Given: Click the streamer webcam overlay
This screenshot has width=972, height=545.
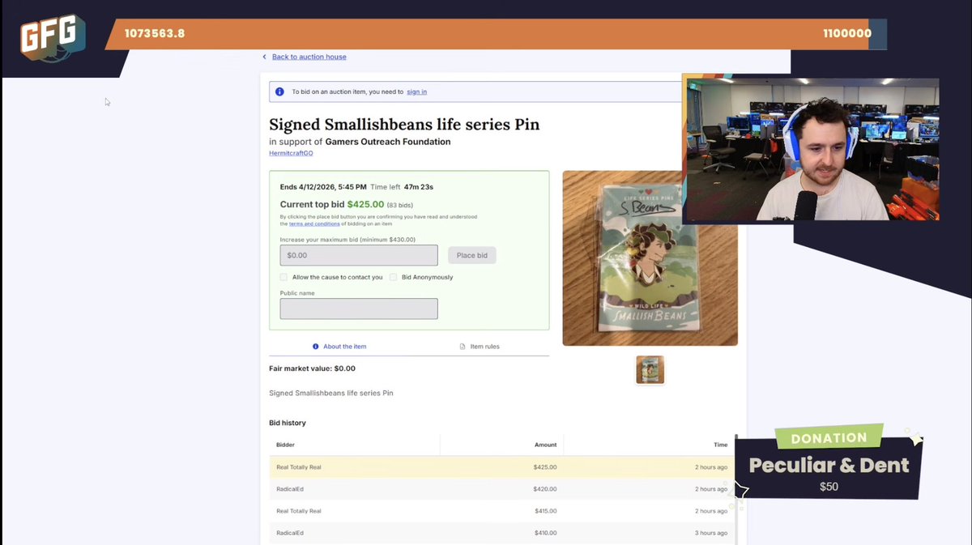Looking at the screenshot, I should click(811, 150).
